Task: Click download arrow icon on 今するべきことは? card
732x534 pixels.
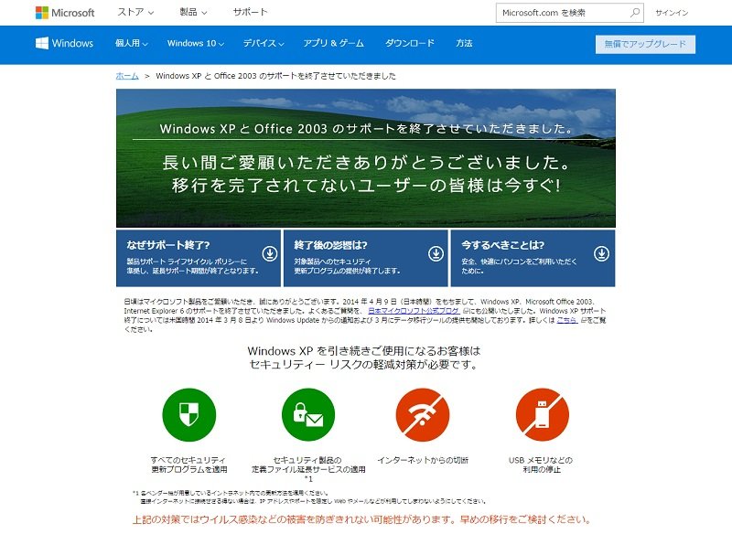Action: 601,253
